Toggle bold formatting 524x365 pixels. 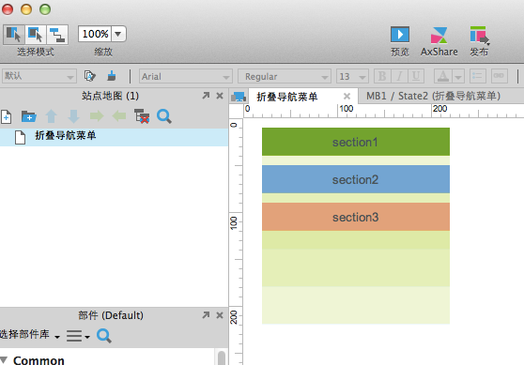[382, 76]
